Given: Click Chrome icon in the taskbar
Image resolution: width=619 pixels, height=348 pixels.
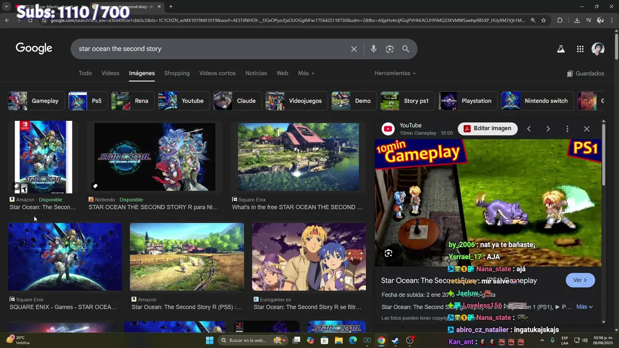Looking at the screenshot, I should 381,340.
